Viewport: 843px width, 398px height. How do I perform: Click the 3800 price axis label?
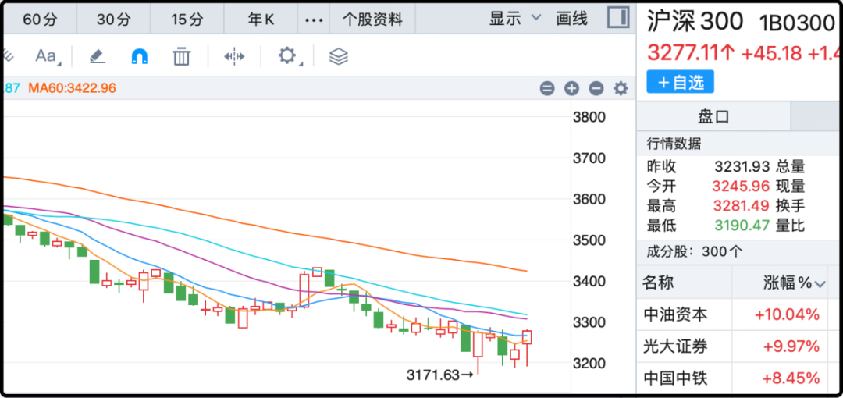point(589,117)
